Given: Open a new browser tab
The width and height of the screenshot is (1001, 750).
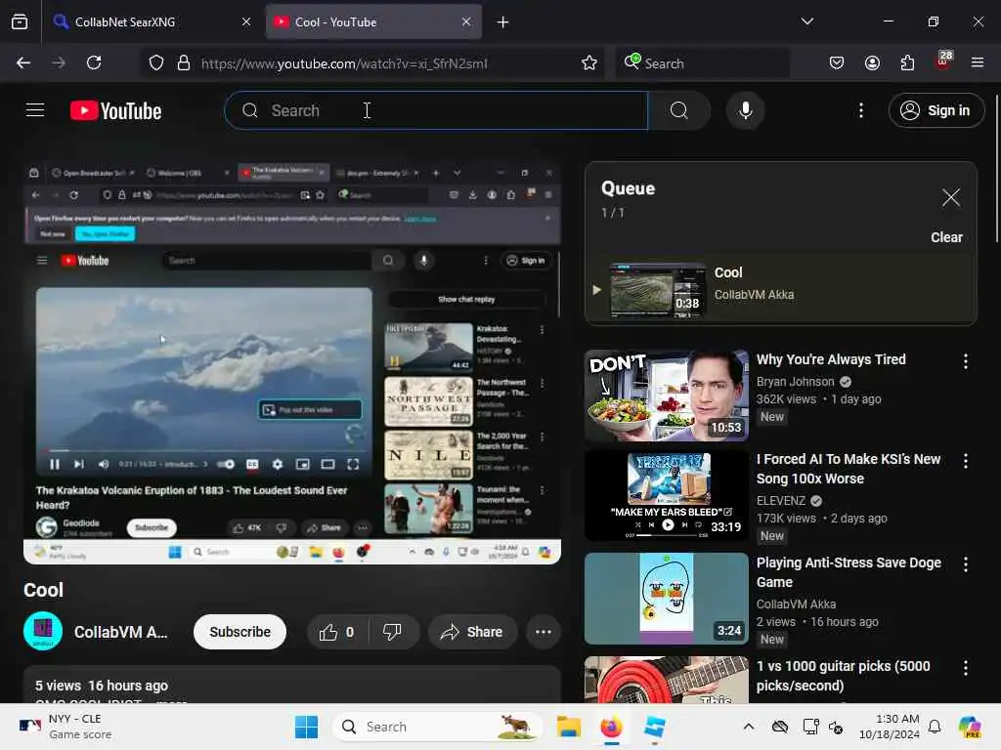Looking at the screenshot, I should [x=503, y=22].
